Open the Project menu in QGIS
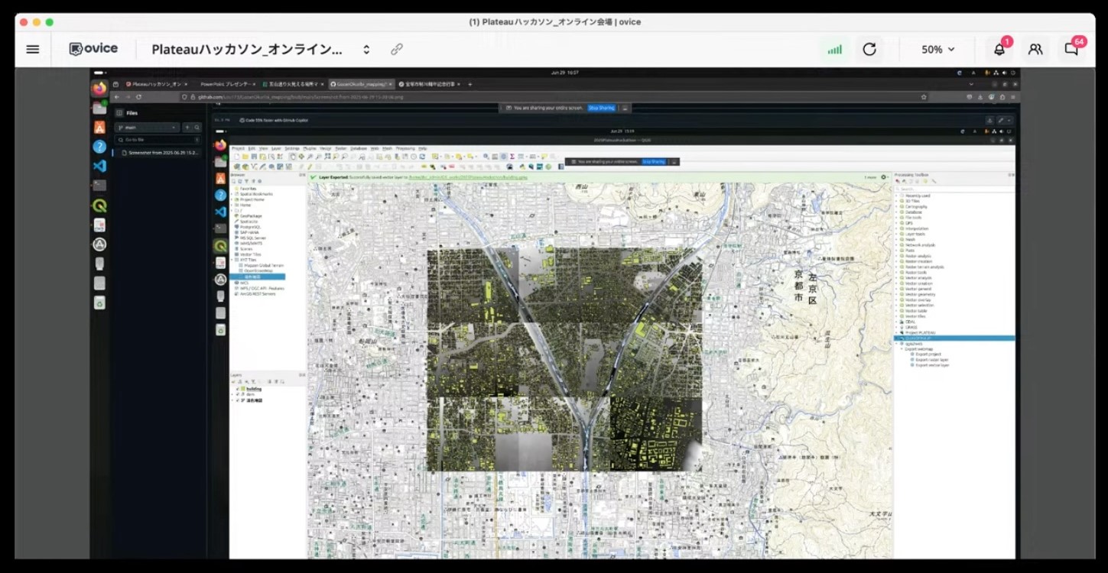The width and height of the screenshot is (1108, 573). point(238,148)
